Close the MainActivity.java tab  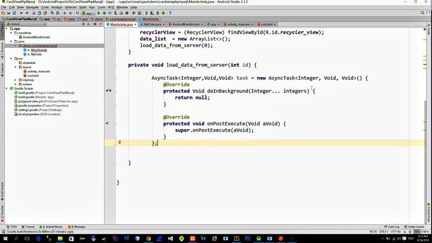click(136, 24)
